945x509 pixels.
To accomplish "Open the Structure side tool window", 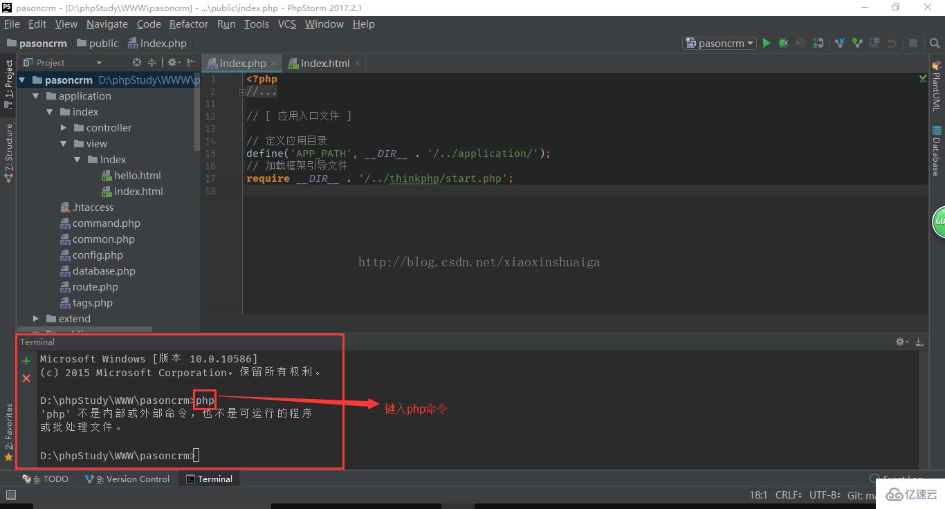I will pyautogui.click(x=8, y=152).
